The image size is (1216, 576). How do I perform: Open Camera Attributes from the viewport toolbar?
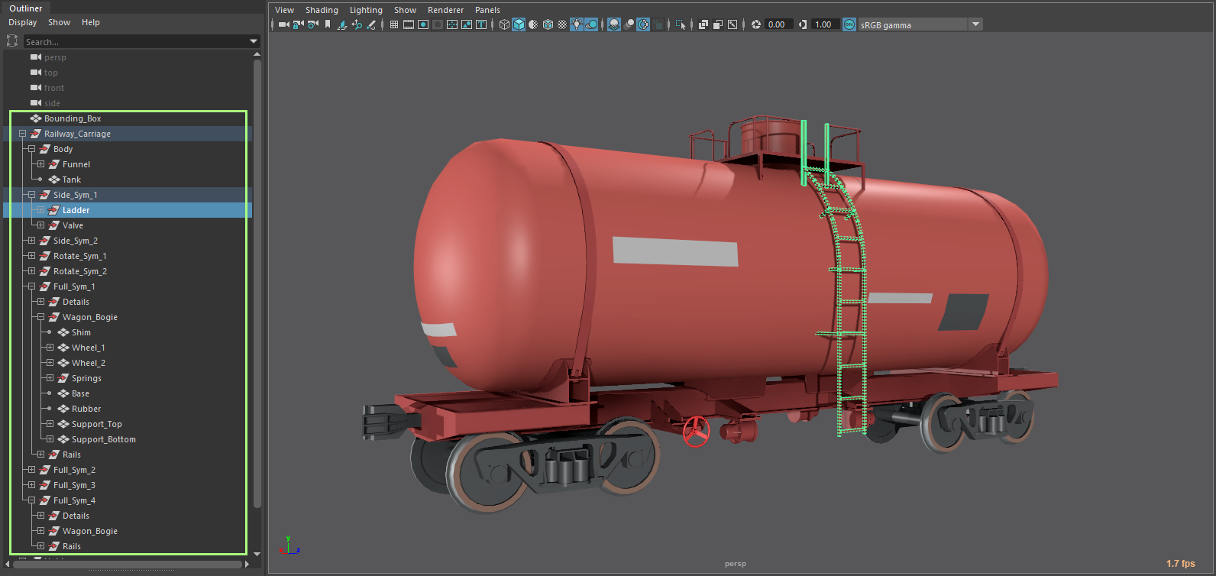click(x=312, y=24)
